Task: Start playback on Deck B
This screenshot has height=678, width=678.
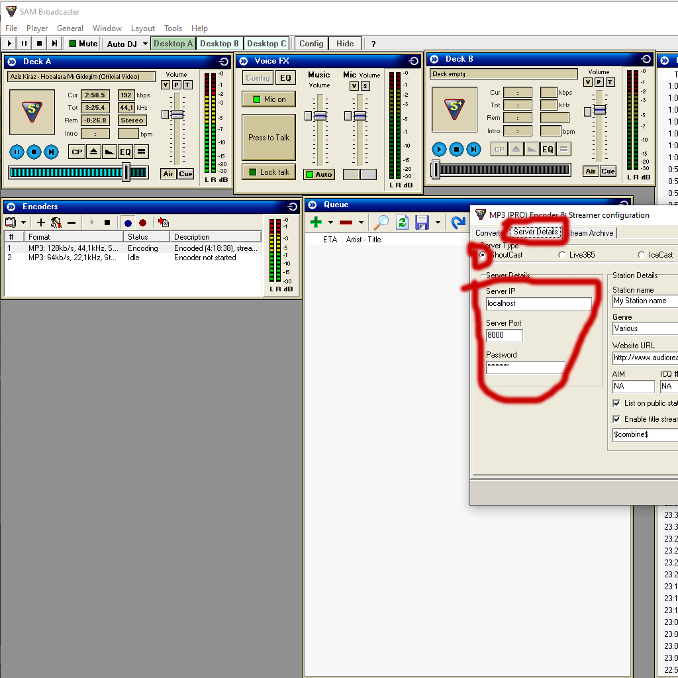Action: coord(439,149)
